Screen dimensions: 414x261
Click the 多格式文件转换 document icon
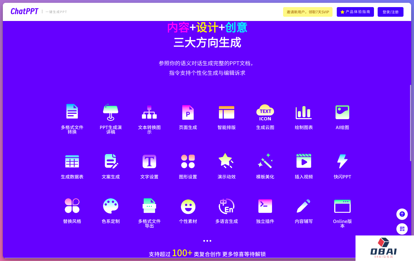(72, 111)
